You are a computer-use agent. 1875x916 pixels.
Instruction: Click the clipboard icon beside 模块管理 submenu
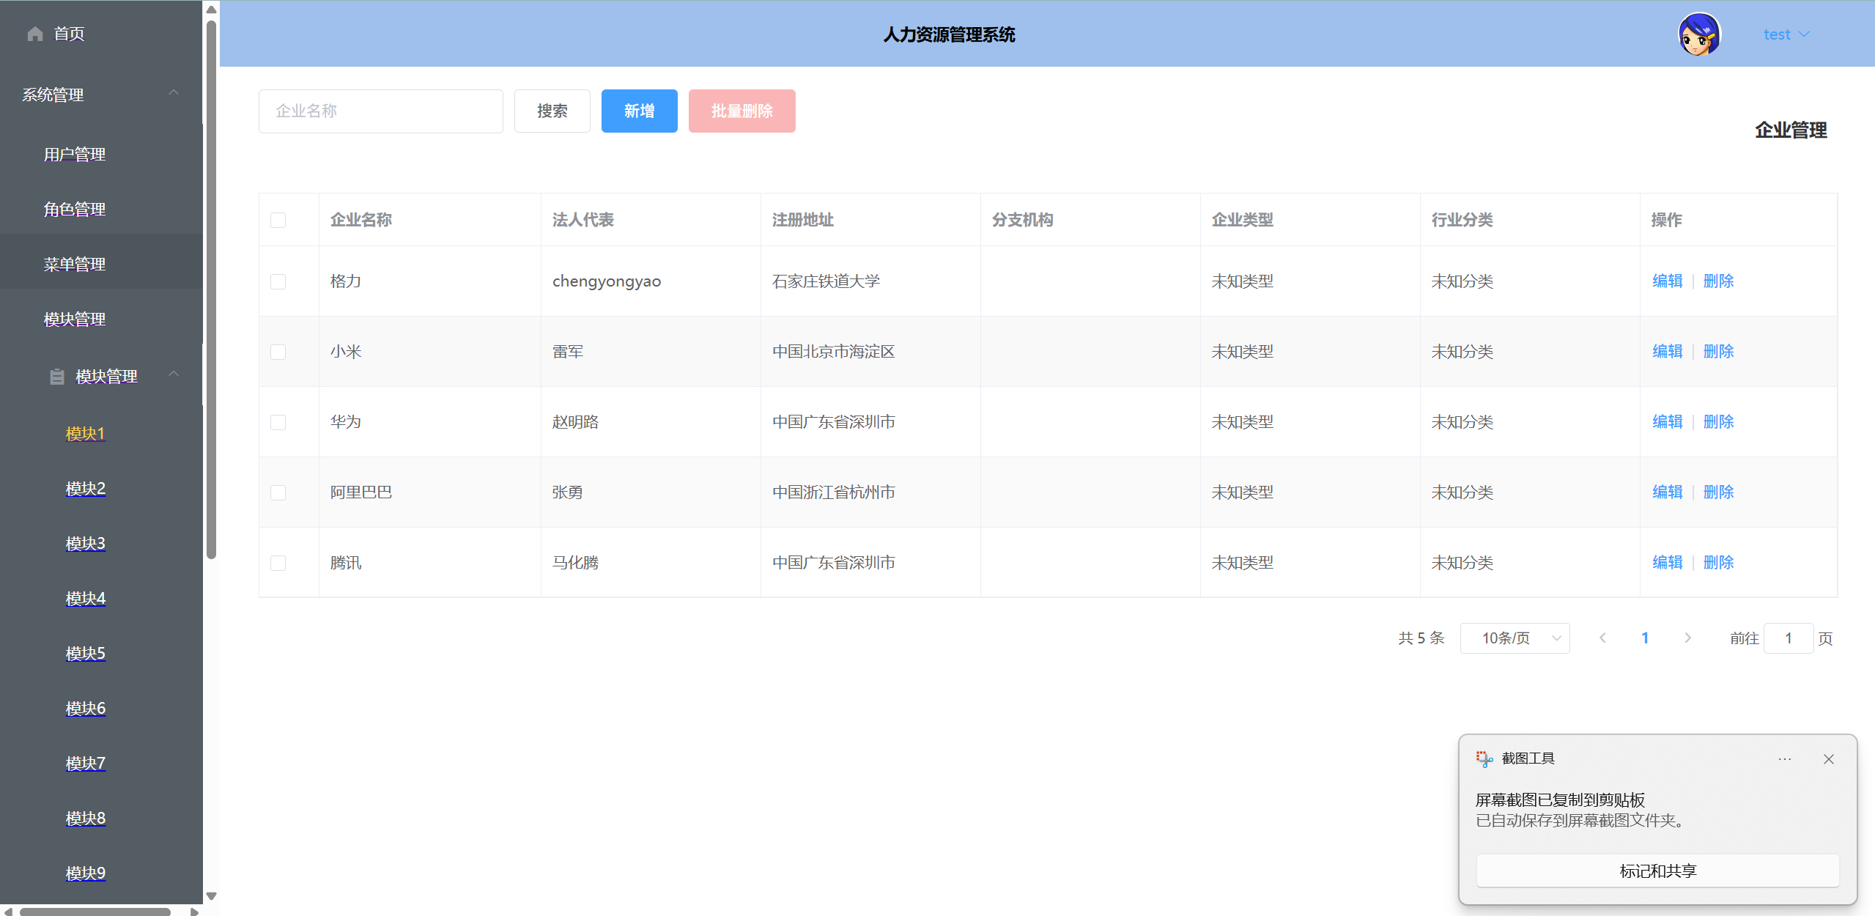pos(57,377)
